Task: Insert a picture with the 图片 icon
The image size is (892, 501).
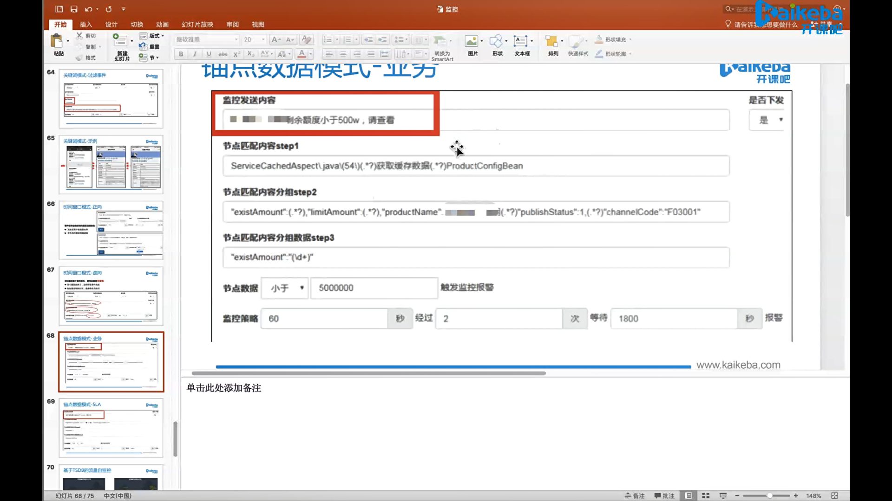Action: [x=472, y=42]
